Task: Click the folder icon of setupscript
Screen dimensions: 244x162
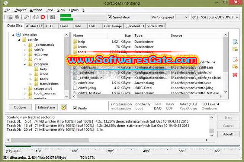Action: pos(30,89)
